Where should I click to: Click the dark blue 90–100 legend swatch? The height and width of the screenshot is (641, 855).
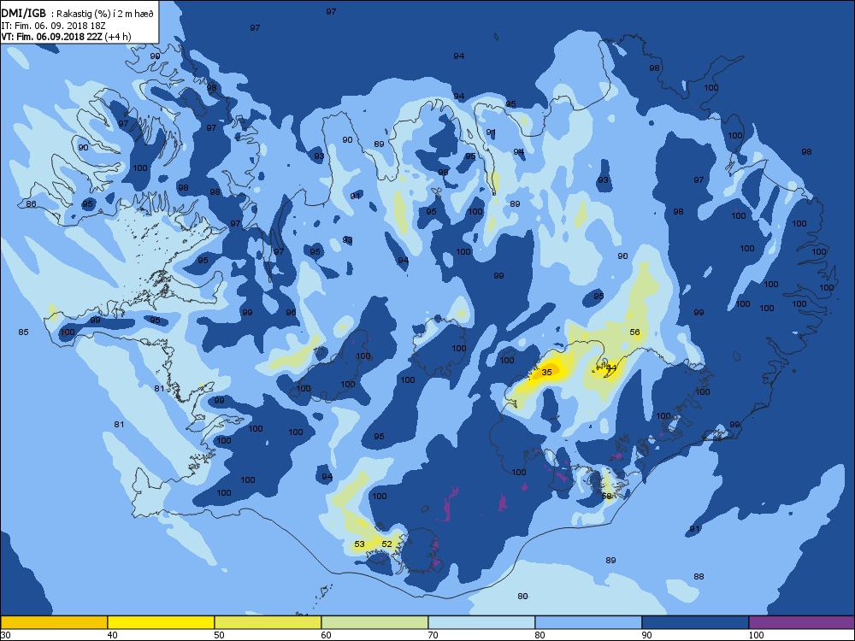point(694,622)
